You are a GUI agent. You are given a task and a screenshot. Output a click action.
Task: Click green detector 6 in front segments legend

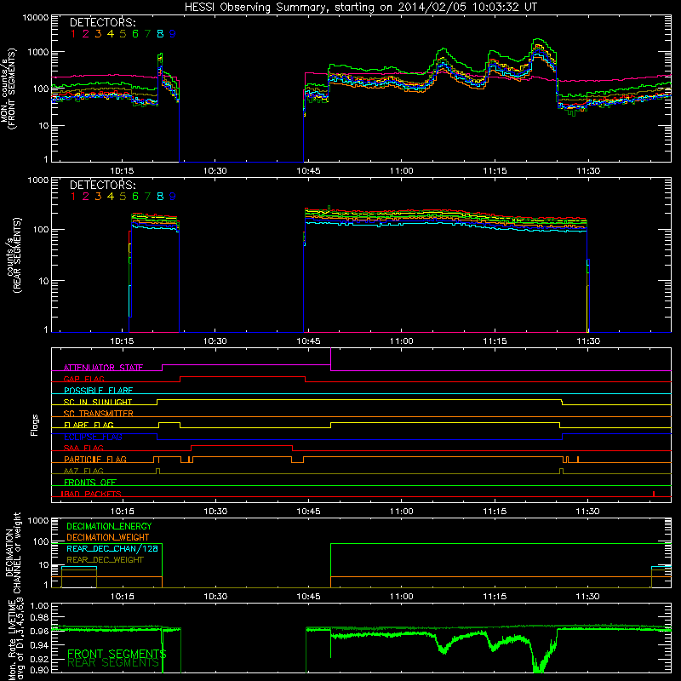(x=135, y=34)
